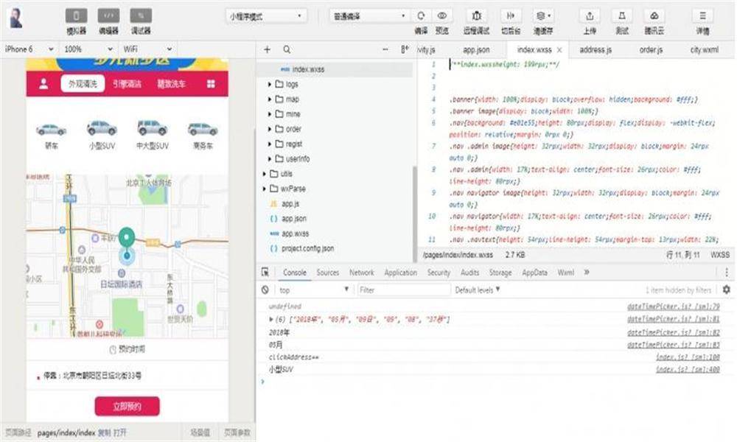Click the preview (预览) eye icon

click(x=442, y=15)
